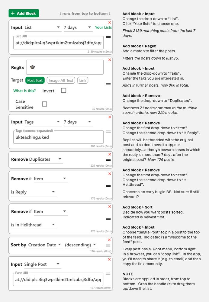Click the RegEx pattern input field

pyautogui.click(x=65, y=67)
